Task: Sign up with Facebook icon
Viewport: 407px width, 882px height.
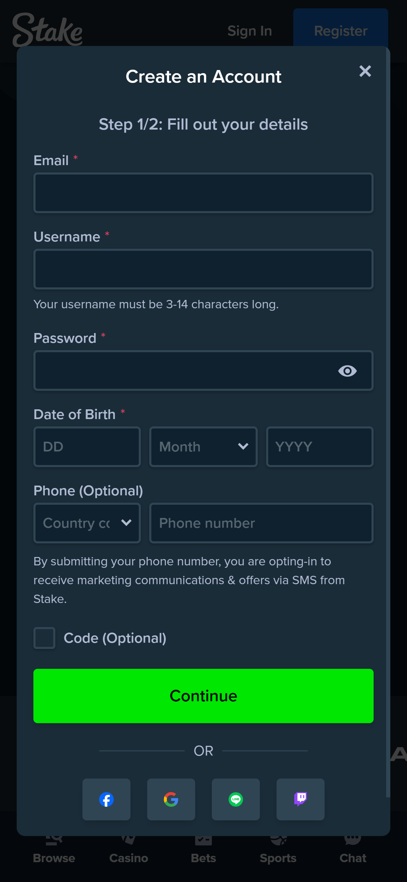Action: 106,799
